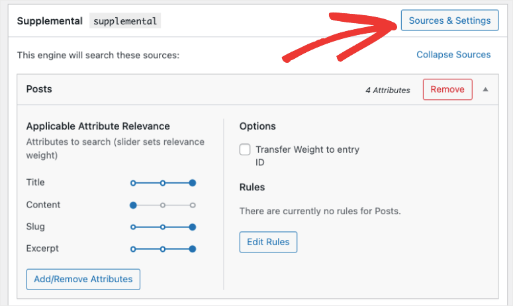Set Content slider to highest weight
Screen dimensions: 513x306
(x=193, y=205)
